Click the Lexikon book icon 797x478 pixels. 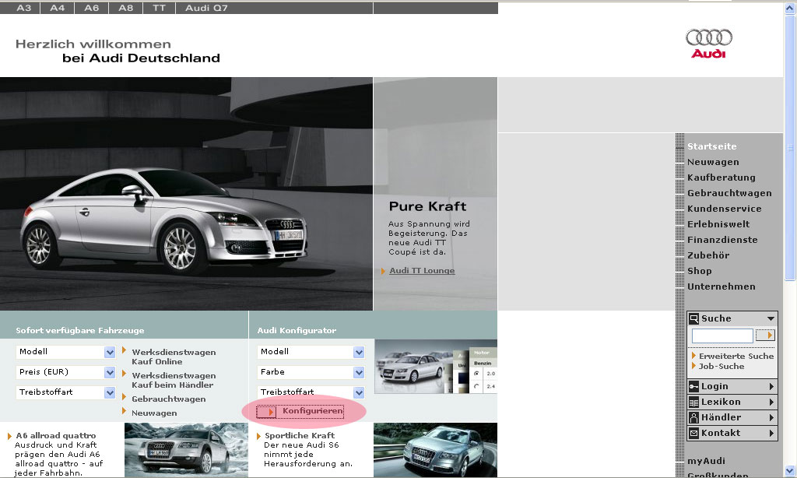[x=693, y=402]
